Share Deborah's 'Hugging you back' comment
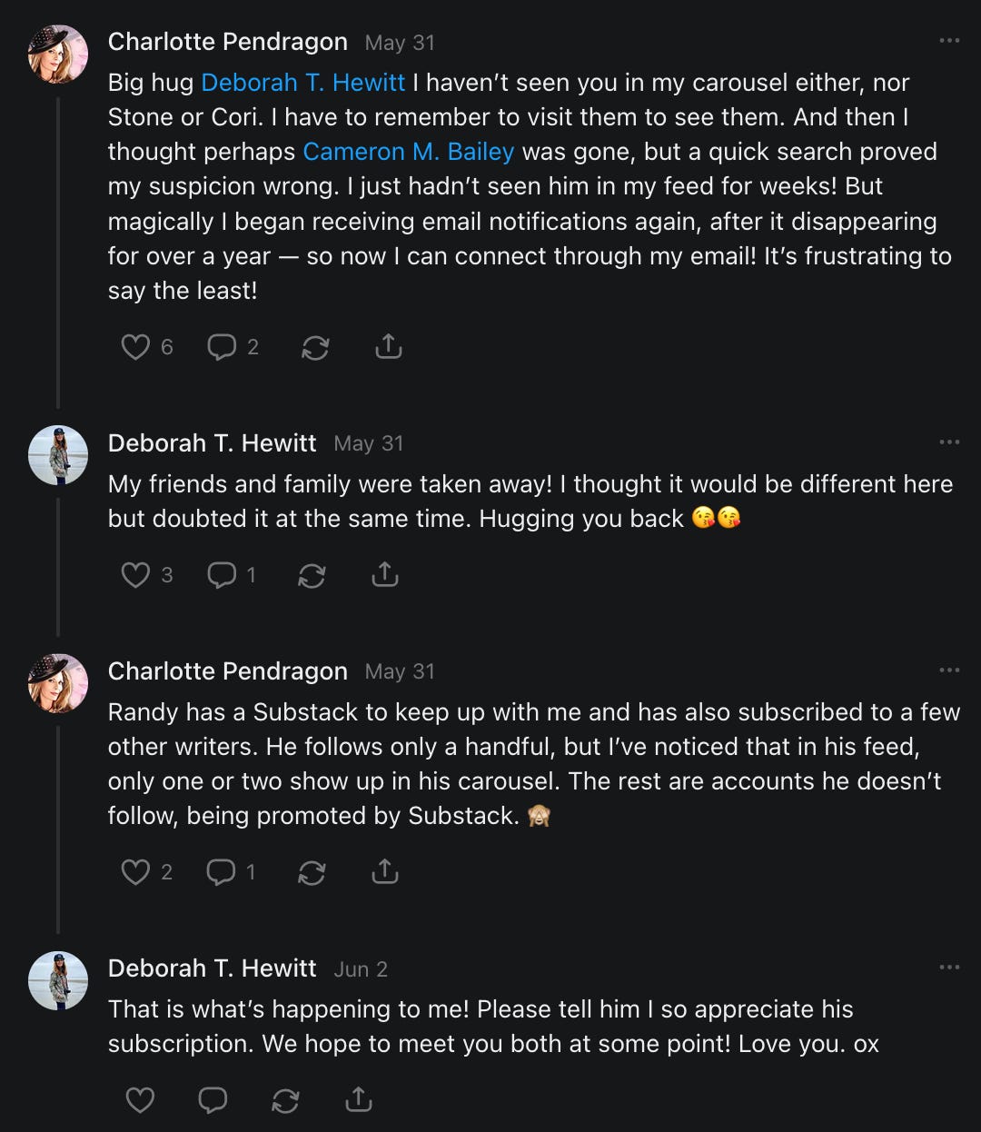981x1132 pixels. coord(384,575)
